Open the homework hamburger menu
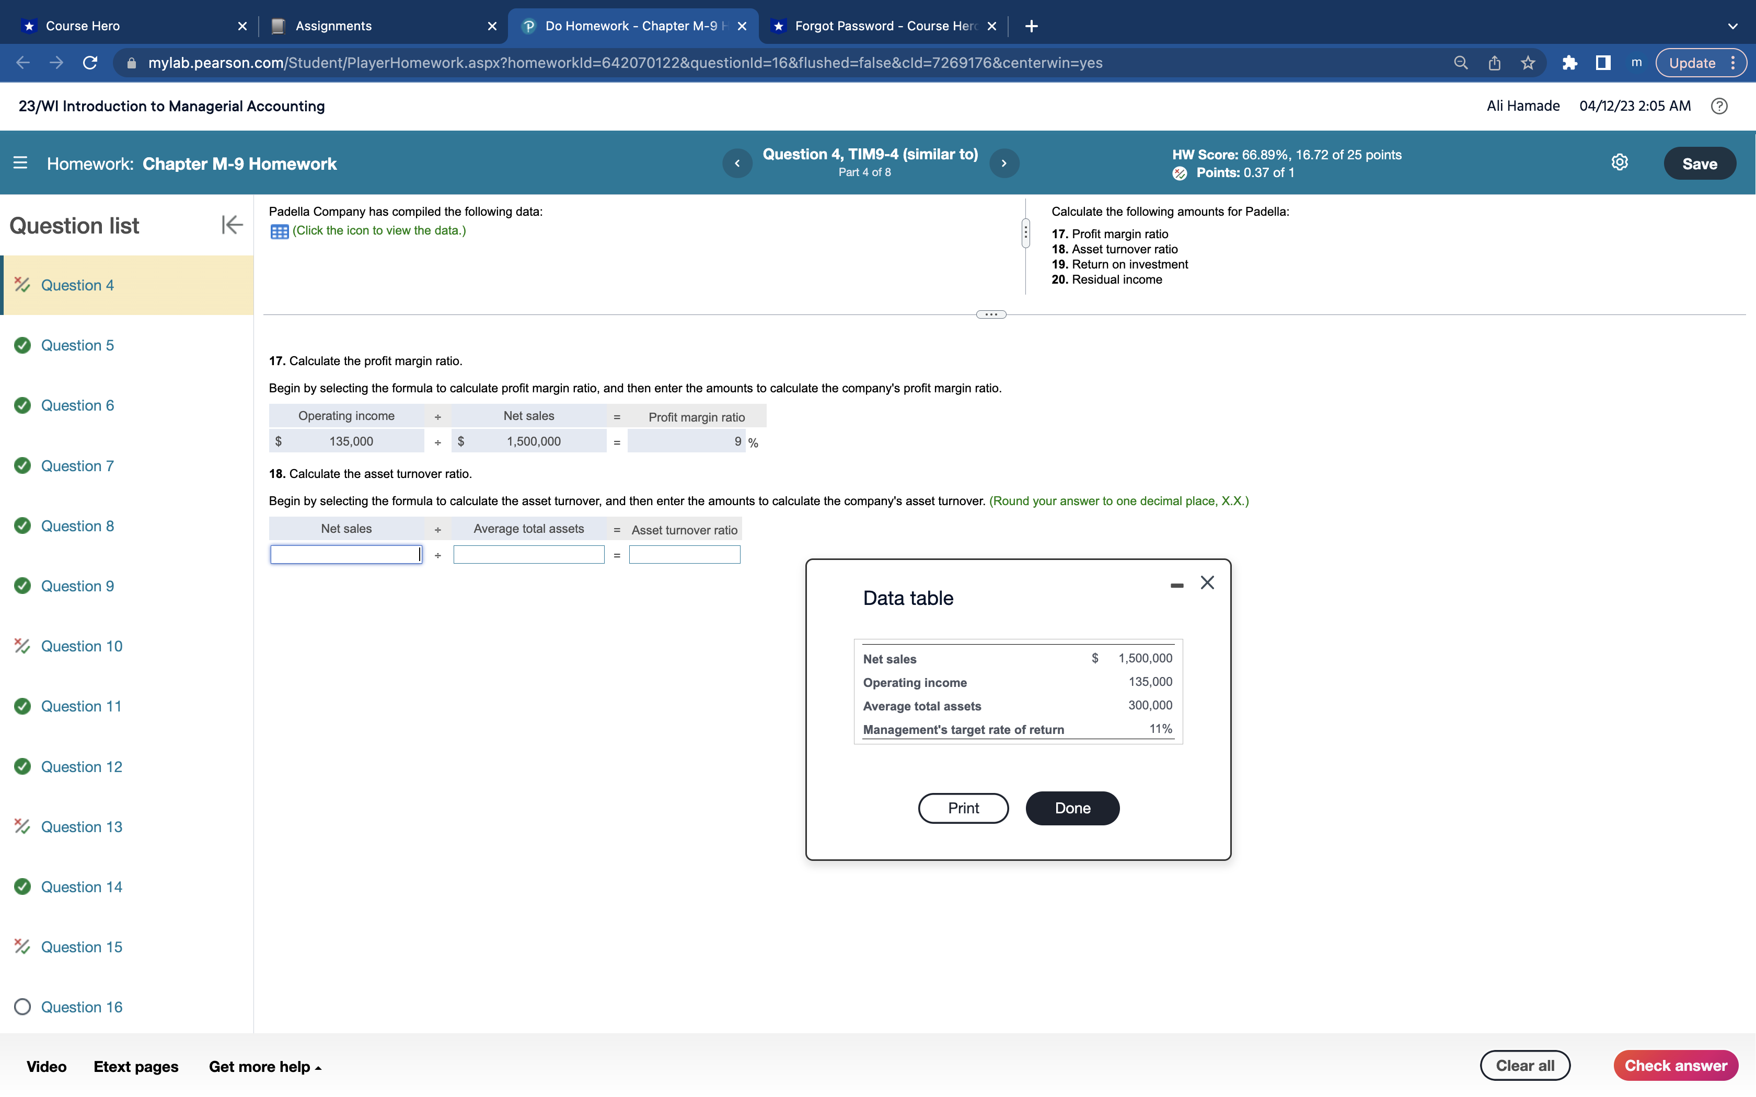This screenshot has width=1756, height=1097. point(20,163)
